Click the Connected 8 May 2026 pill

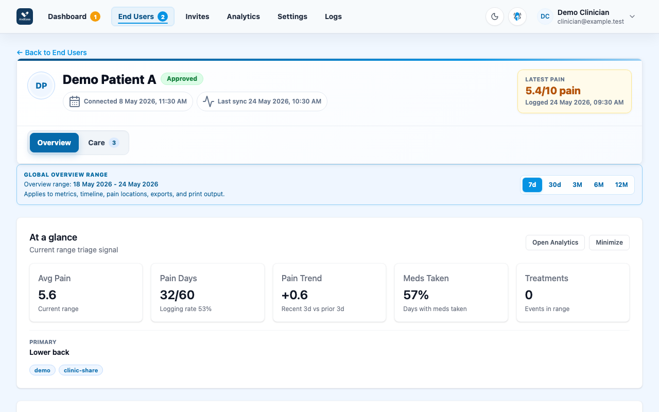[128, 101]
